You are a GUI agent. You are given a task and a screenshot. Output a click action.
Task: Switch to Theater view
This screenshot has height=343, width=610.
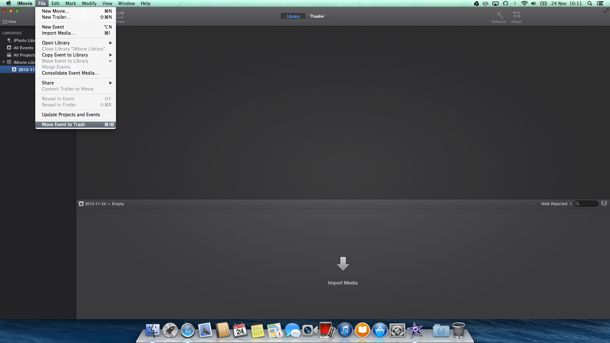tap(317, 16)
